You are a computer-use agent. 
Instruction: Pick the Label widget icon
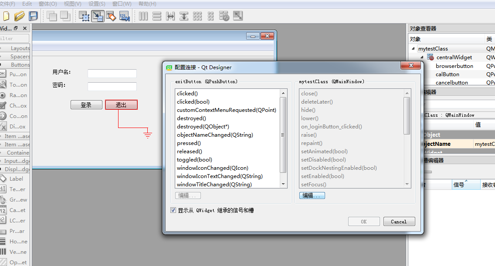point(3,178)
